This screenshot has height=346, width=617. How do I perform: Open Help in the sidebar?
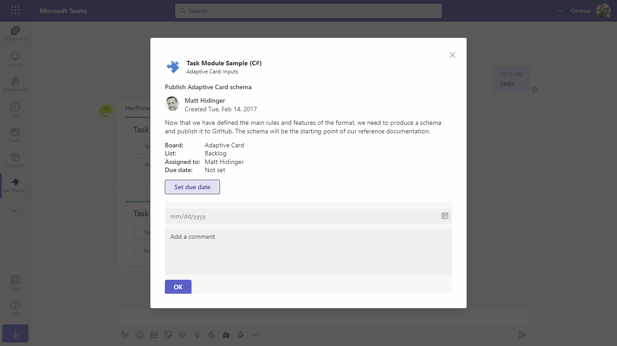(15, 308)
